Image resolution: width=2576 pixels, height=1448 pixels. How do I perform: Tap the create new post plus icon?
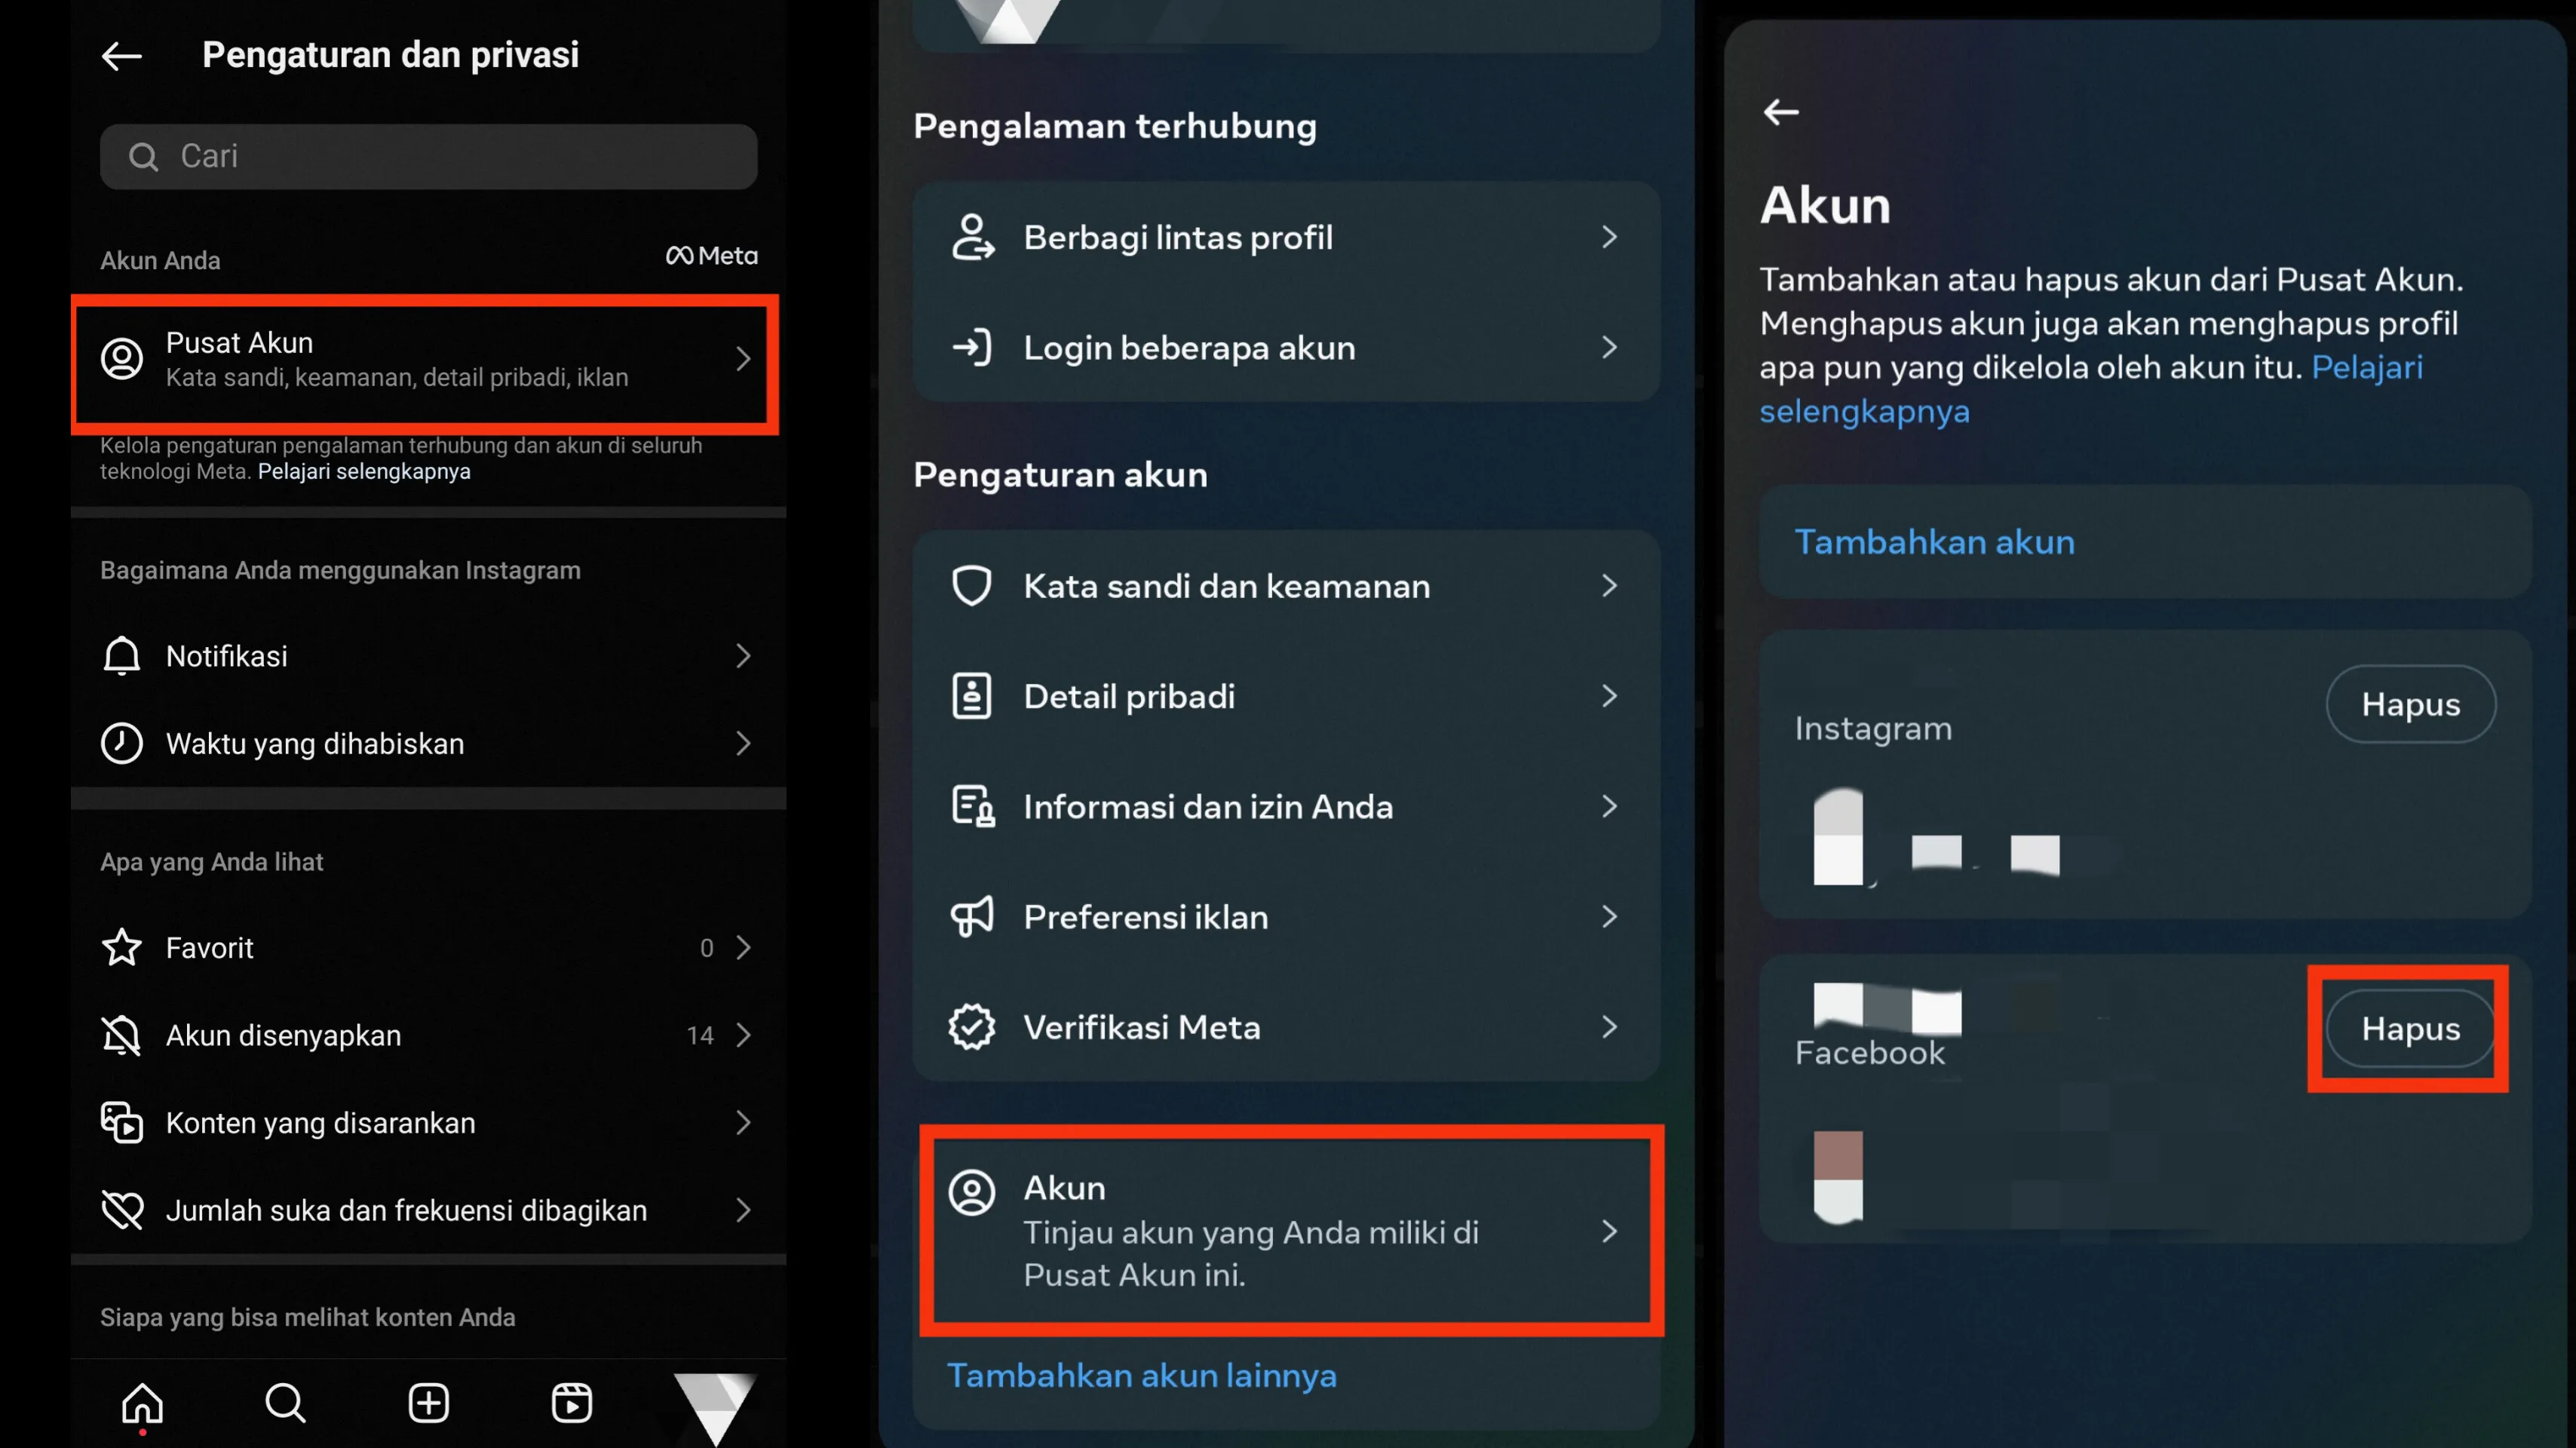428,1402
